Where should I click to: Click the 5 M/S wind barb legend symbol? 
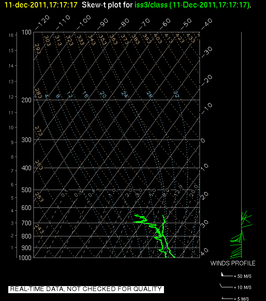[227, 299]
